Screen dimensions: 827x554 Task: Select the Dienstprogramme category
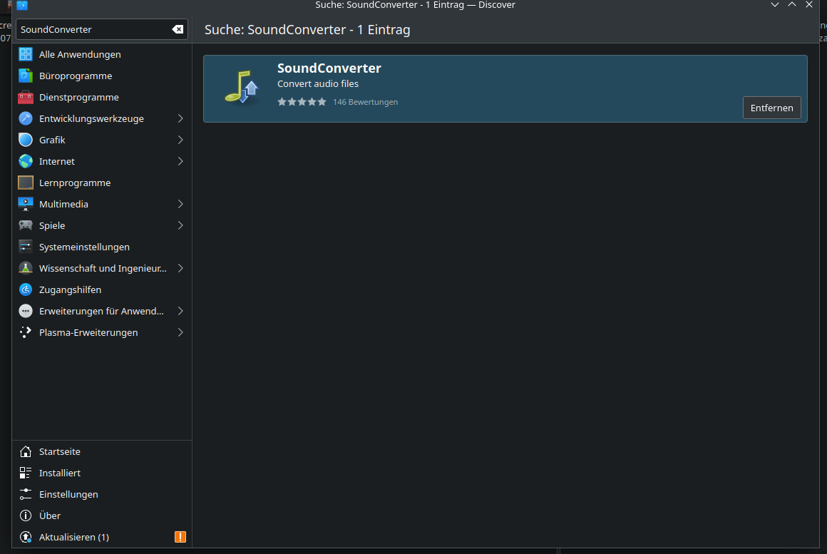[x=102, y=97]
